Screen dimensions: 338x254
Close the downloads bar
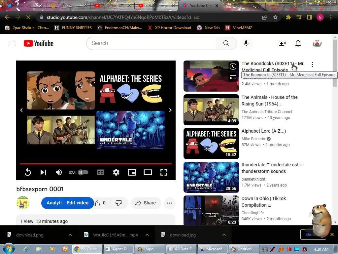tap(332, 234)
